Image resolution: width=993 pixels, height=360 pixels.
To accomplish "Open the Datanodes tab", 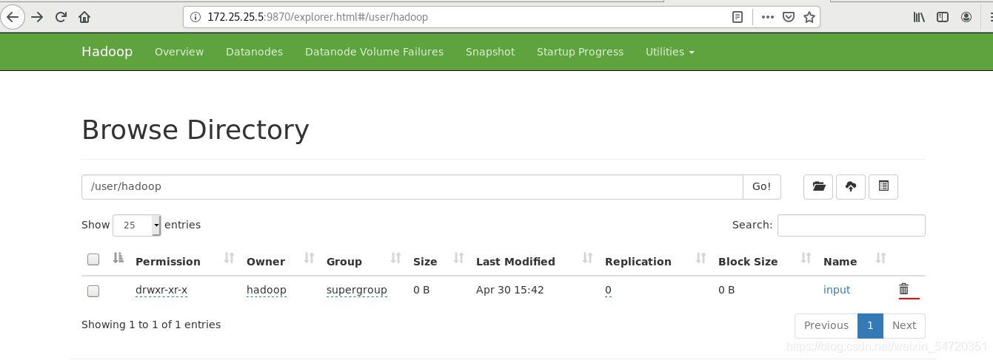I will (x=255, y=52).
